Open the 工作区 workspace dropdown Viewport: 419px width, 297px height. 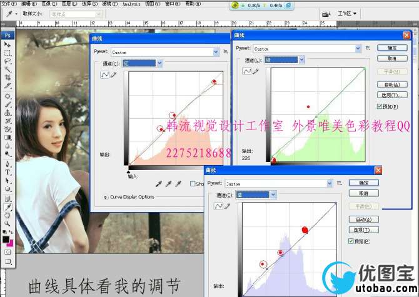click(347, 13)
